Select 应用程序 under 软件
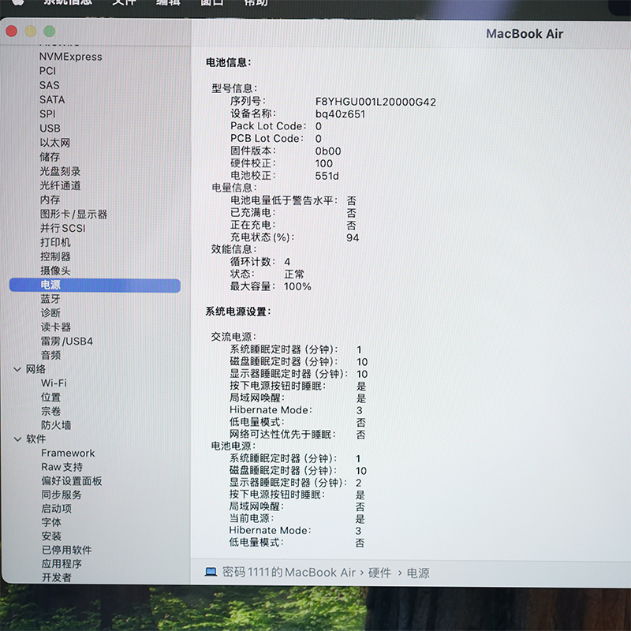 coord(62,564)
